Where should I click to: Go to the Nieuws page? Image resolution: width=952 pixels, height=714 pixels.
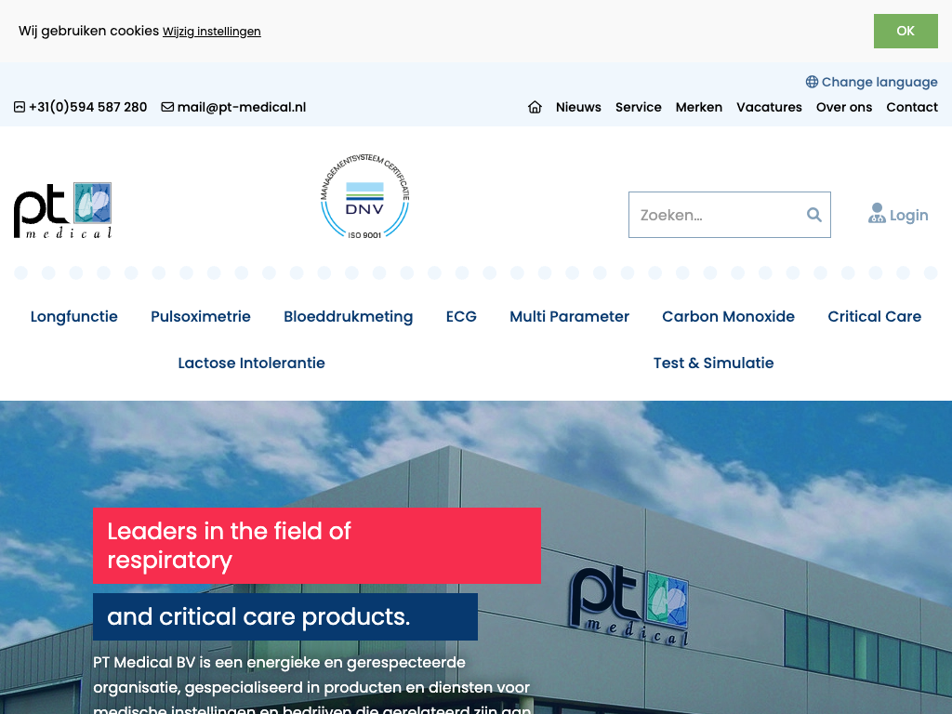point(578,107)
